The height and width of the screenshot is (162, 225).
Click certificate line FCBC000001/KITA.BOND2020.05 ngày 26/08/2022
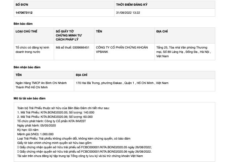tap(84, 147)
